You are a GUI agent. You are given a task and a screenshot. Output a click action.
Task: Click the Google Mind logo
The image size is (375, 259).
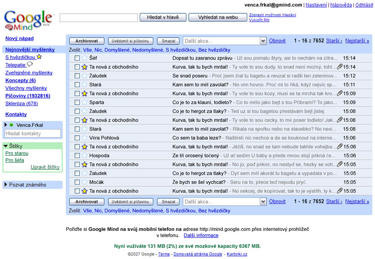pos(28,20)
